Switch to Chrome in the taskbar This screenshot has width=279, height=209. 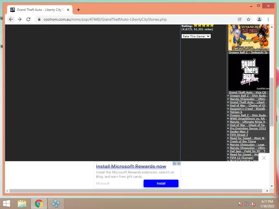[39, 204]
